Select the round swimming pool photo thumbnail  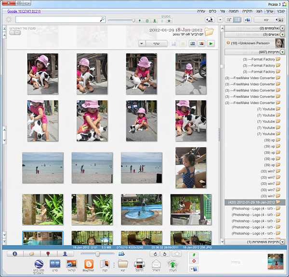142,209
